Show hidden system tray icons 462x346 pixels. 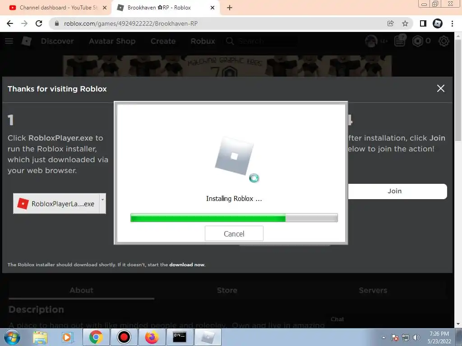click(383, 337)
